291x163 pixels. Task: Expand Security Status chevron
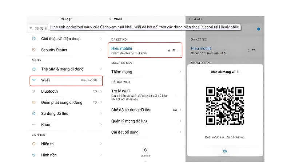101,50
